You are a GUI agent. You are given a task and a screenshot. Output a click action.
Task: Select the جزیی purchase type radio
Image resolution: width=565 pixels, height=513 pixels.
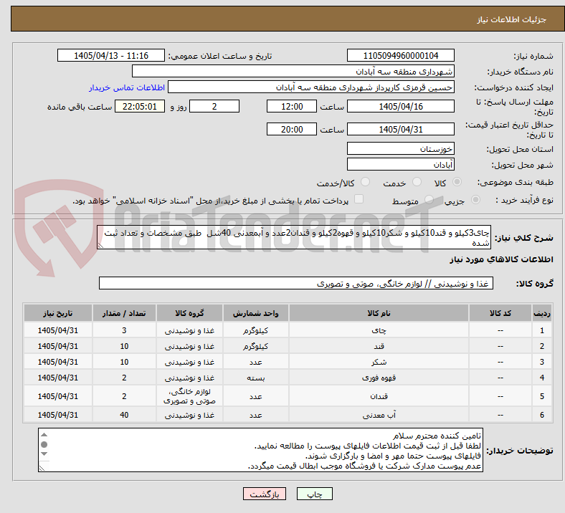click(475, 200)
